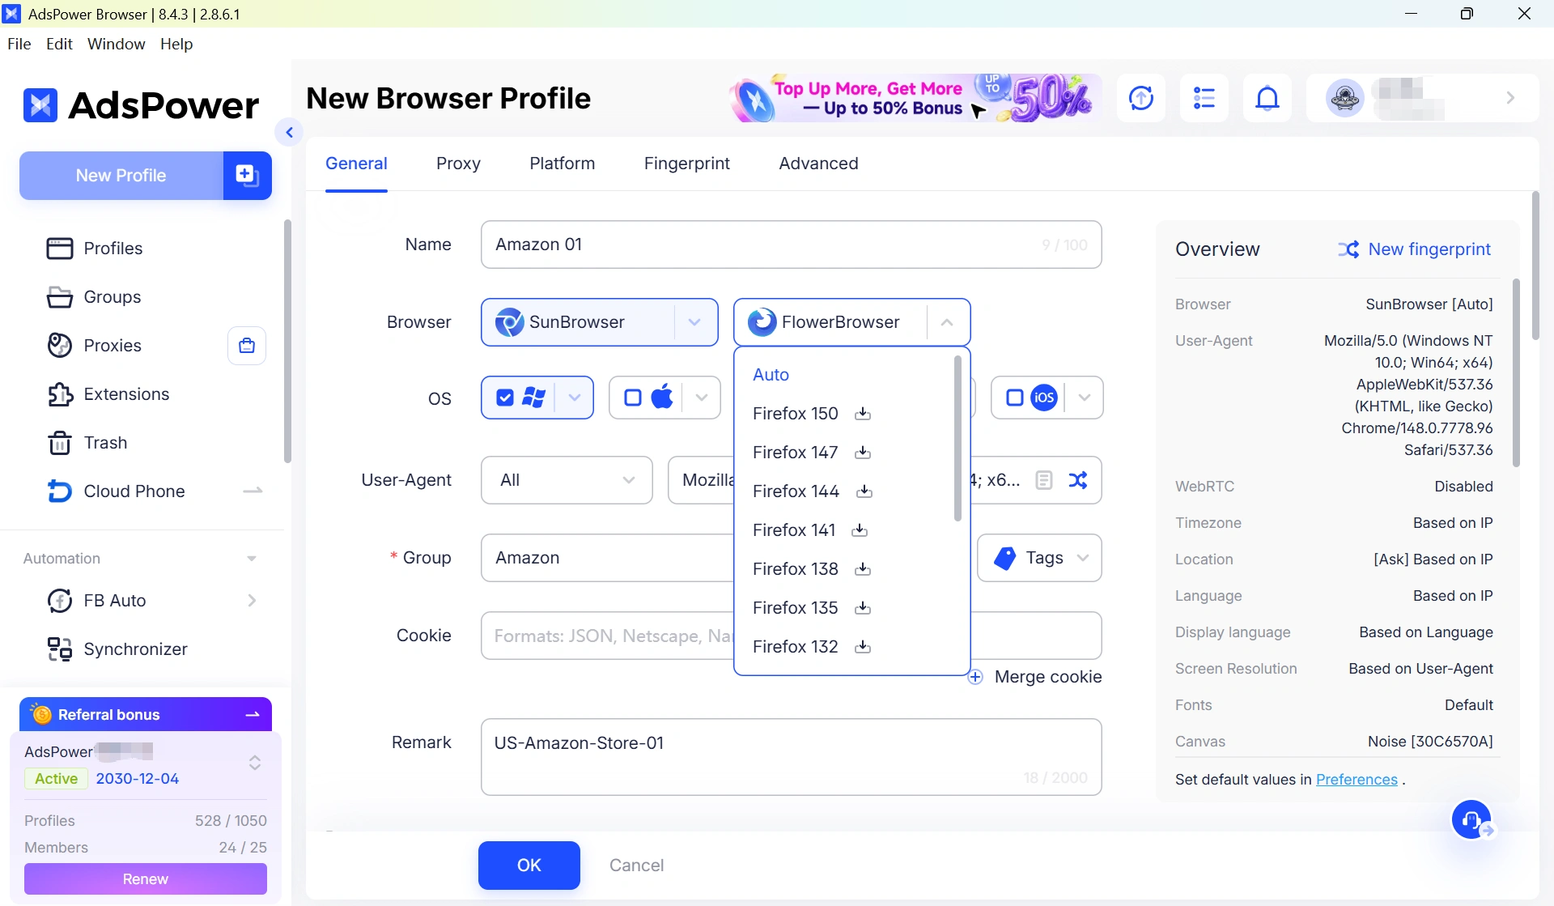
Task: Download the Firefox 150 kernel
Action: pyautogui.click(x=863, y=414)
